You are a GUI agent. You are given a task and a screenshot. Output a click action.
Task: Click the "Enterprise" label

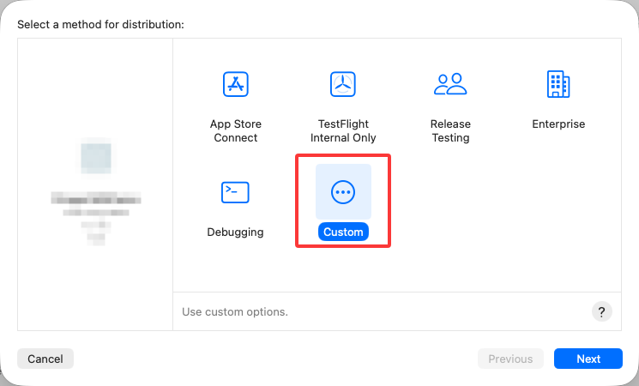click(558, 124)
